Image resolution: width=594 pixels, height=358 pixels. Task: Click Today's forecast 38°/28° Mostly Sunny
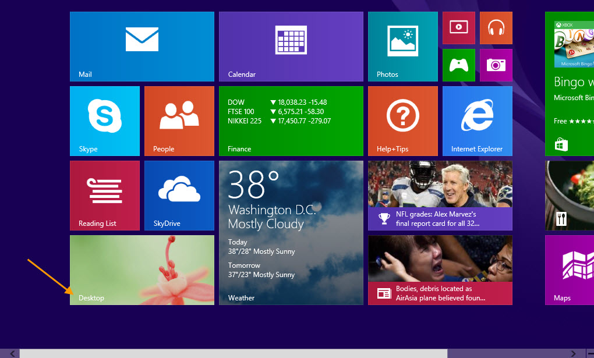pyautogui.click(x=261, y=247)
